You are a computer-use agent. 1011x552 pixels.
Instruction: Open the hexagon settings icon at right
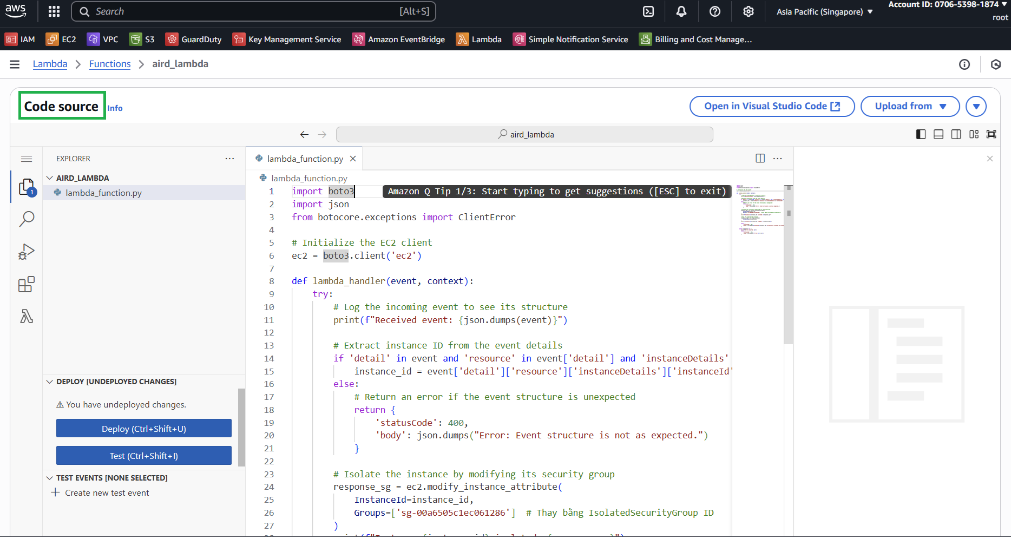(x=996, y=64)
